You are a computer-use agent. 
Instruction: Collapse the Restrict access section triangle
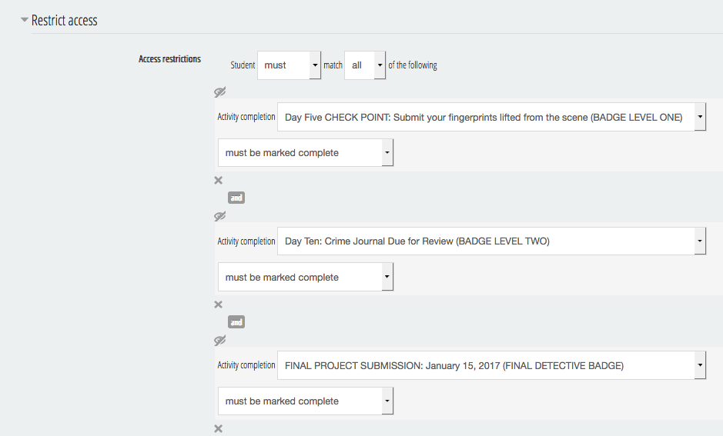(25, 20)
